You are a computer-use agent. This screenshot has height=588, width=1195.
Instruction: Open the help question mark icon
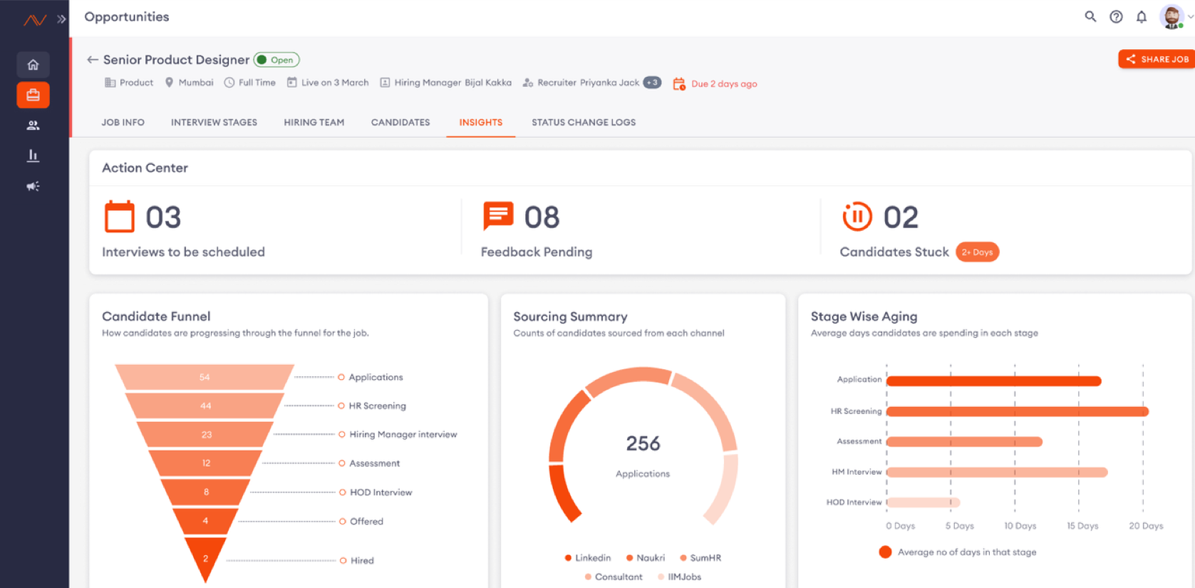(1116, 16)
